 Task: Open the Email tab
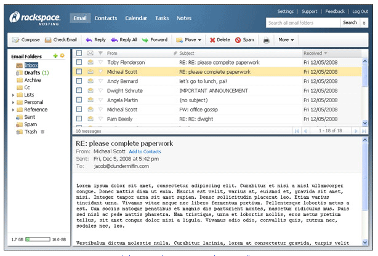(80, 18)
